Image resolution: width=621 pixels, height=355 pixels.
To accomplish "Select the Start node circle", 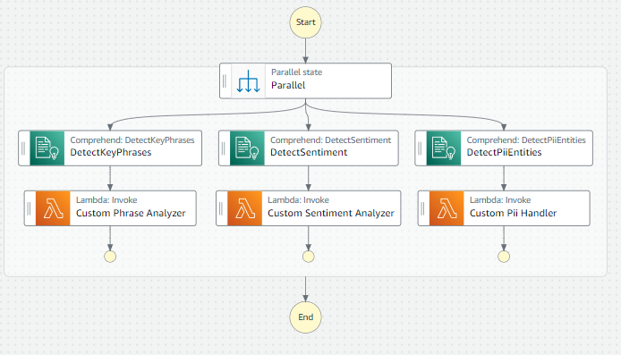I will coord(305,22).
